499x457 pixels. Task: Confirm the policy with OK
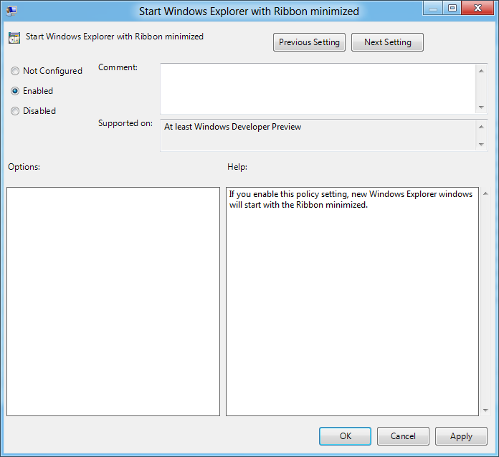tap(345, 436)
